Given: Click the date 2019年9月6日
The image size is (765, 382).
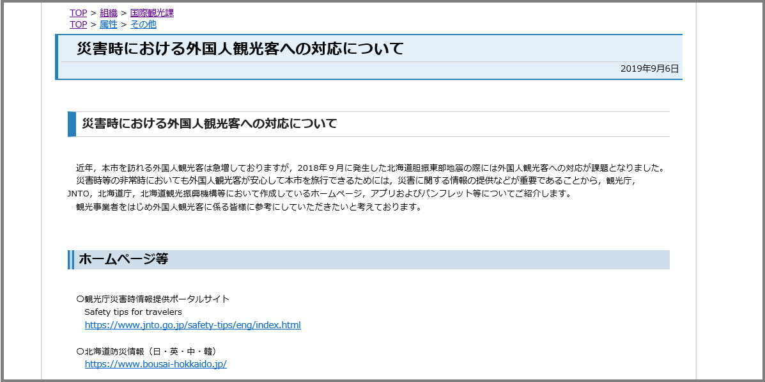Looking at the screenshot, I should tap(649, 68).
